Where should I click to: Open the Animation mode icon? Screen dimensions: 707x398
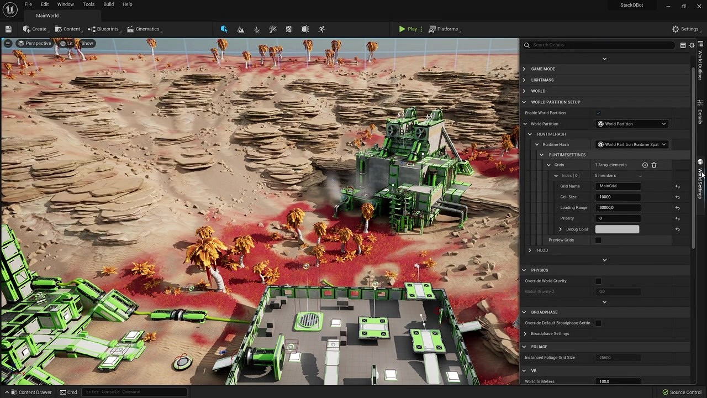coord(321,29)
